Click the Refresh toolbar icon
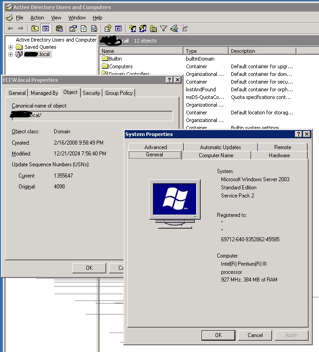The height and width of the screenshot is (352, 319). [x=84, y=28]
